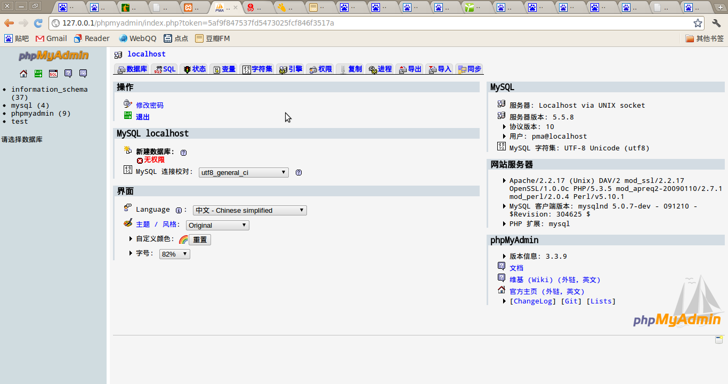Image resolution: width=728 pixels, height=384 pixels.
Task: Open the Language dropdown showing 中文 - Chinese simplified
Action: [250, 210]
